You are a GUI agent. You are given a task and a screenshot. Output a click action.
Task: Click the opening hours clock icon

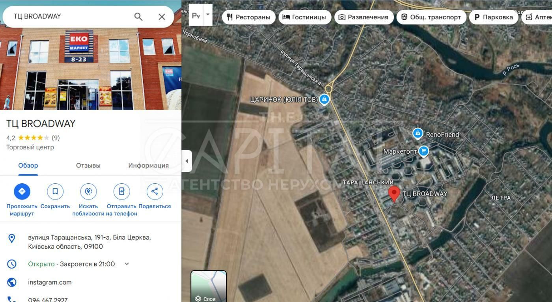pyautogui.click(x=12, y=264)
